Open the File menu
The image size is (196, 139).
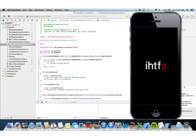click(x=25, y=10)
